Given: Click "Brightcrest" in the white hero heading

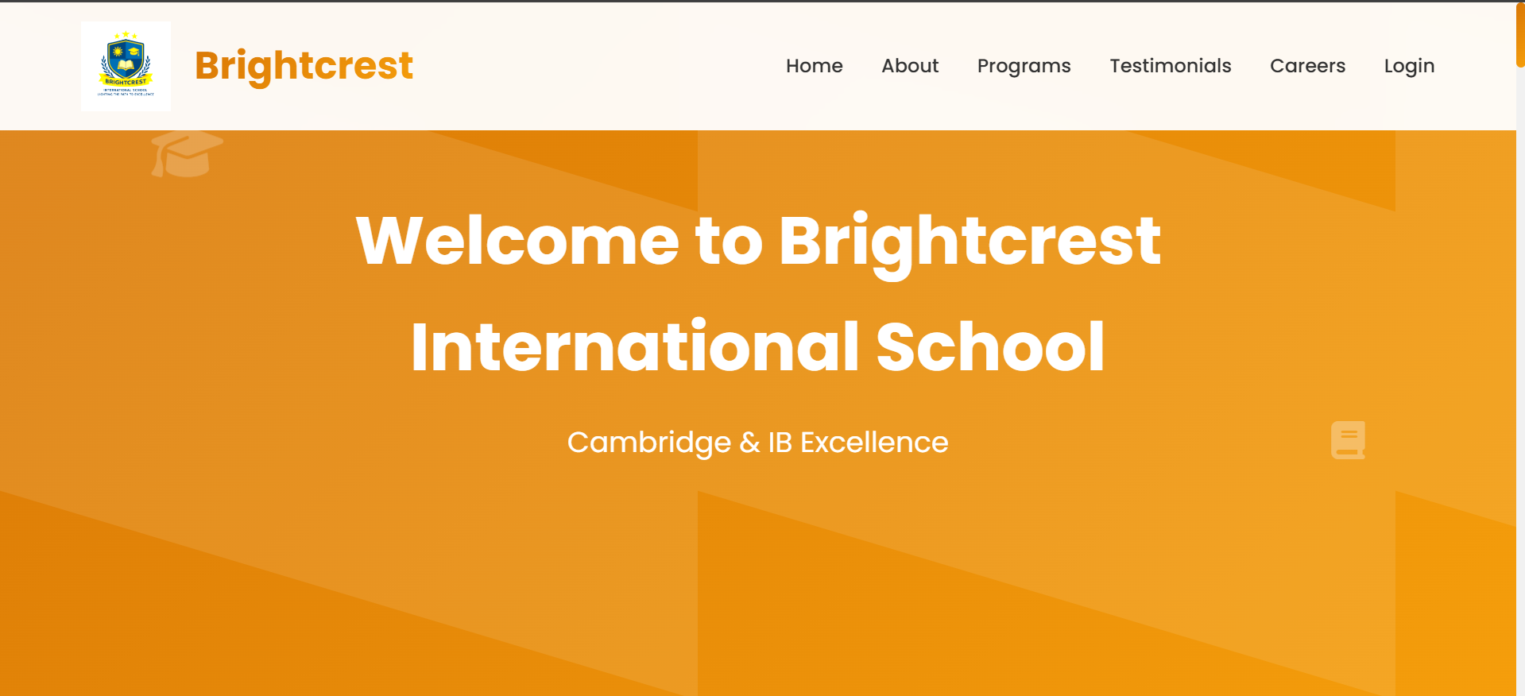Looking at the screenshot, I should (x=970, y=240).
